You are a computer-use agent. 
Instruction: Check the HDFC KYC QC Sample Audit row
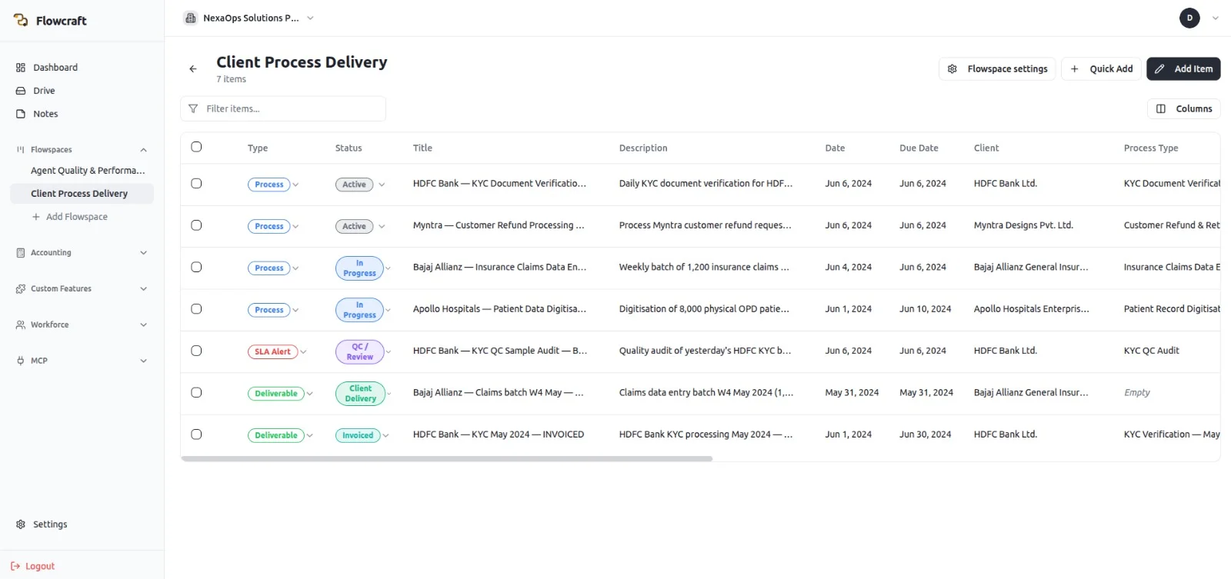(196, 351)
